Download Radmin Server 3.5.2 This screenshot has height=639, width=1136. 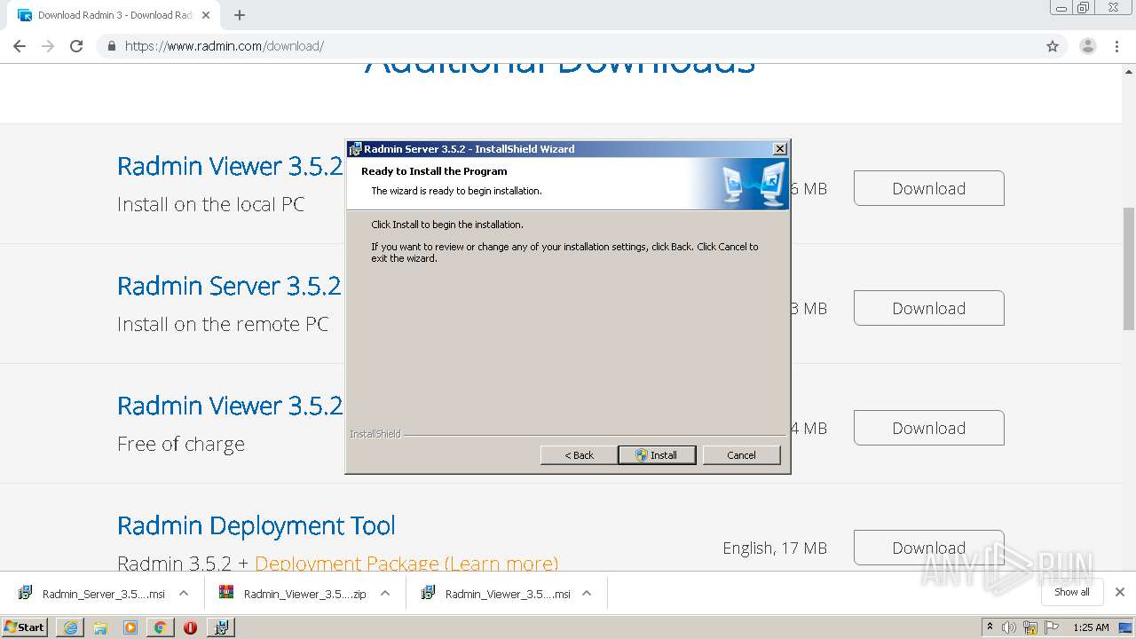coord(928,308)
